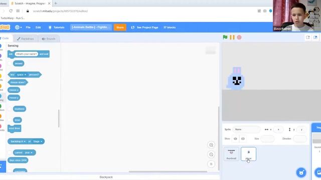Select the Sensing category circle
Viewport: 321px width, 180px height.
pos(1,96)
